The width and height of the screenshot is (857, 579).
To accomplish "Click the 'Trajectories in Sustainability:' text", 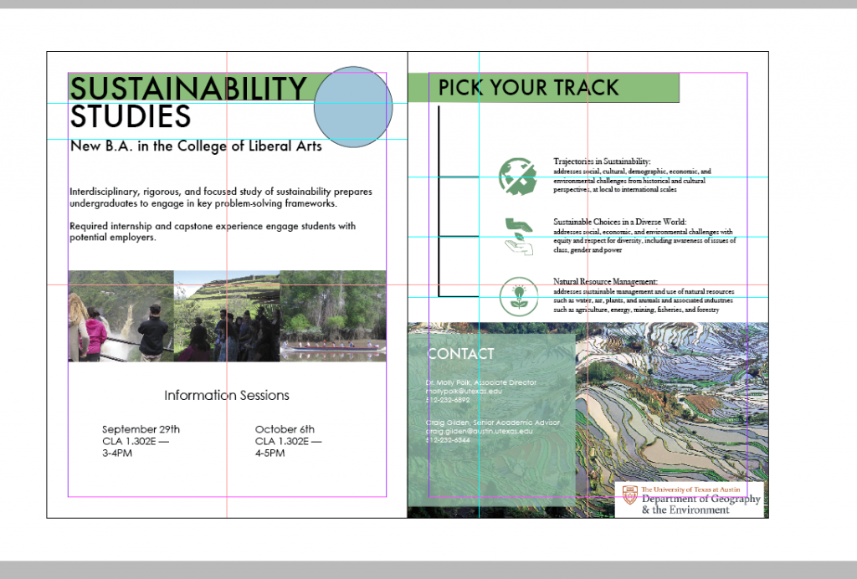I will point(602,161).
